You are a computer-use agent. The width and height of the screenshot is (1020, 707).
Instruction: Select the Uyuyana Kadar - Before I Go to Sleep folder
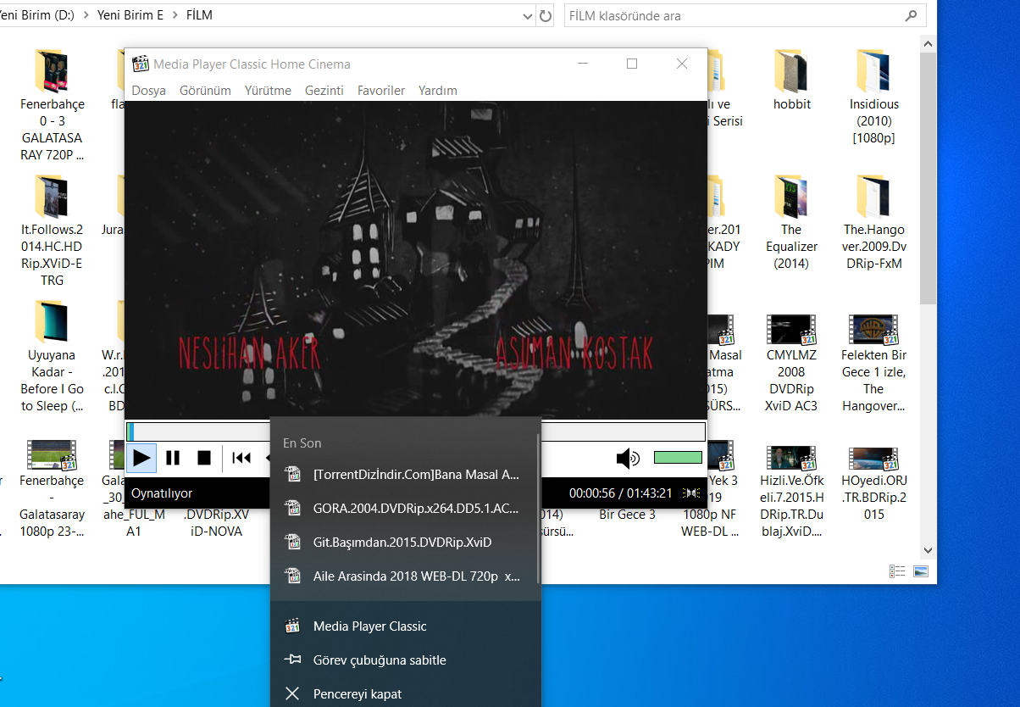pyautogui.click(x=53, y=356)
